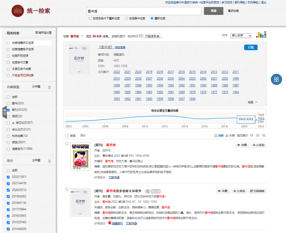Click the blue 订阅 subscribe button
Screen dimensions: 286x233
coord(251,47)
